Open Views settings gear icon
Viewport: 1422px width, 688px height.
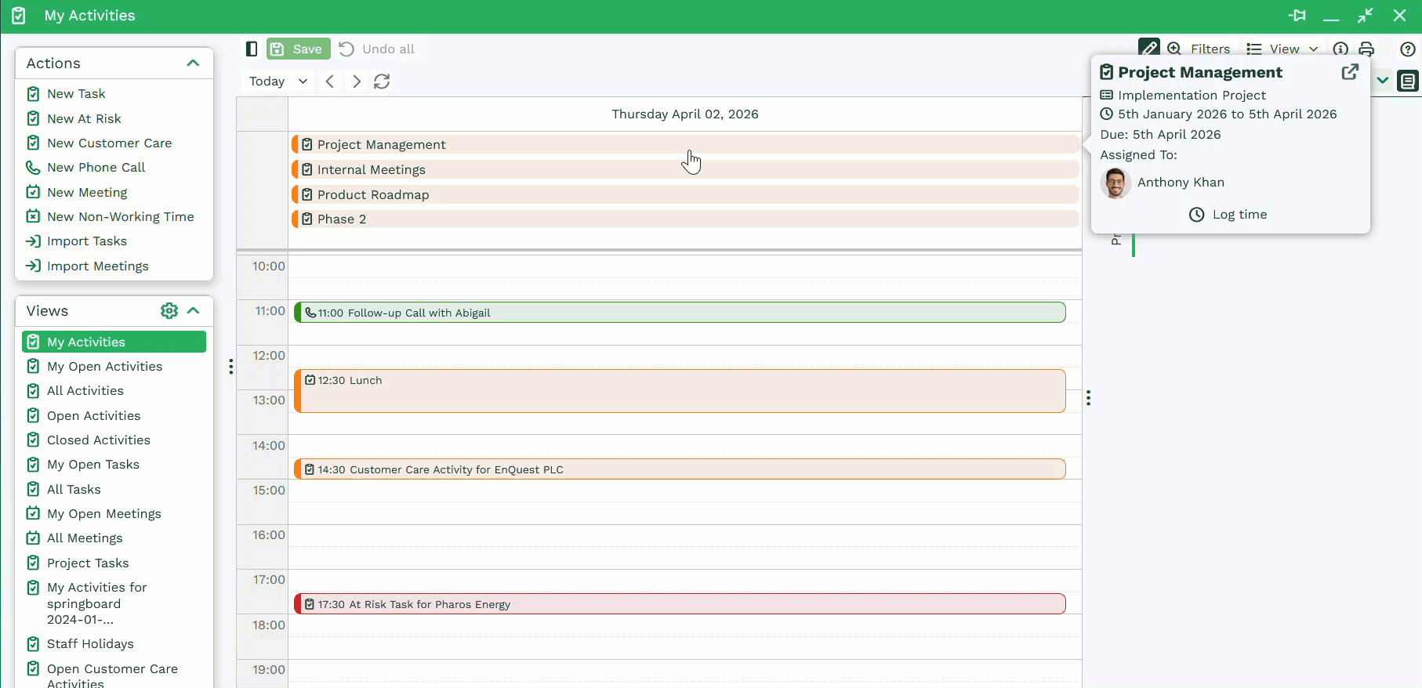[x=169, y=311]
